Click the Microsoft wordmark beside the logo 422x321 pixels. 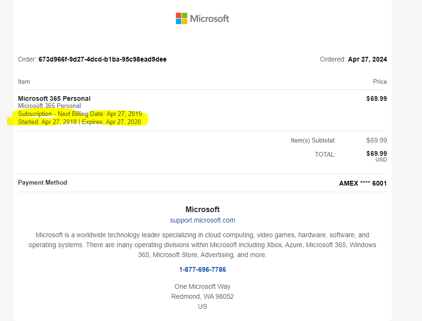[210, 18]
